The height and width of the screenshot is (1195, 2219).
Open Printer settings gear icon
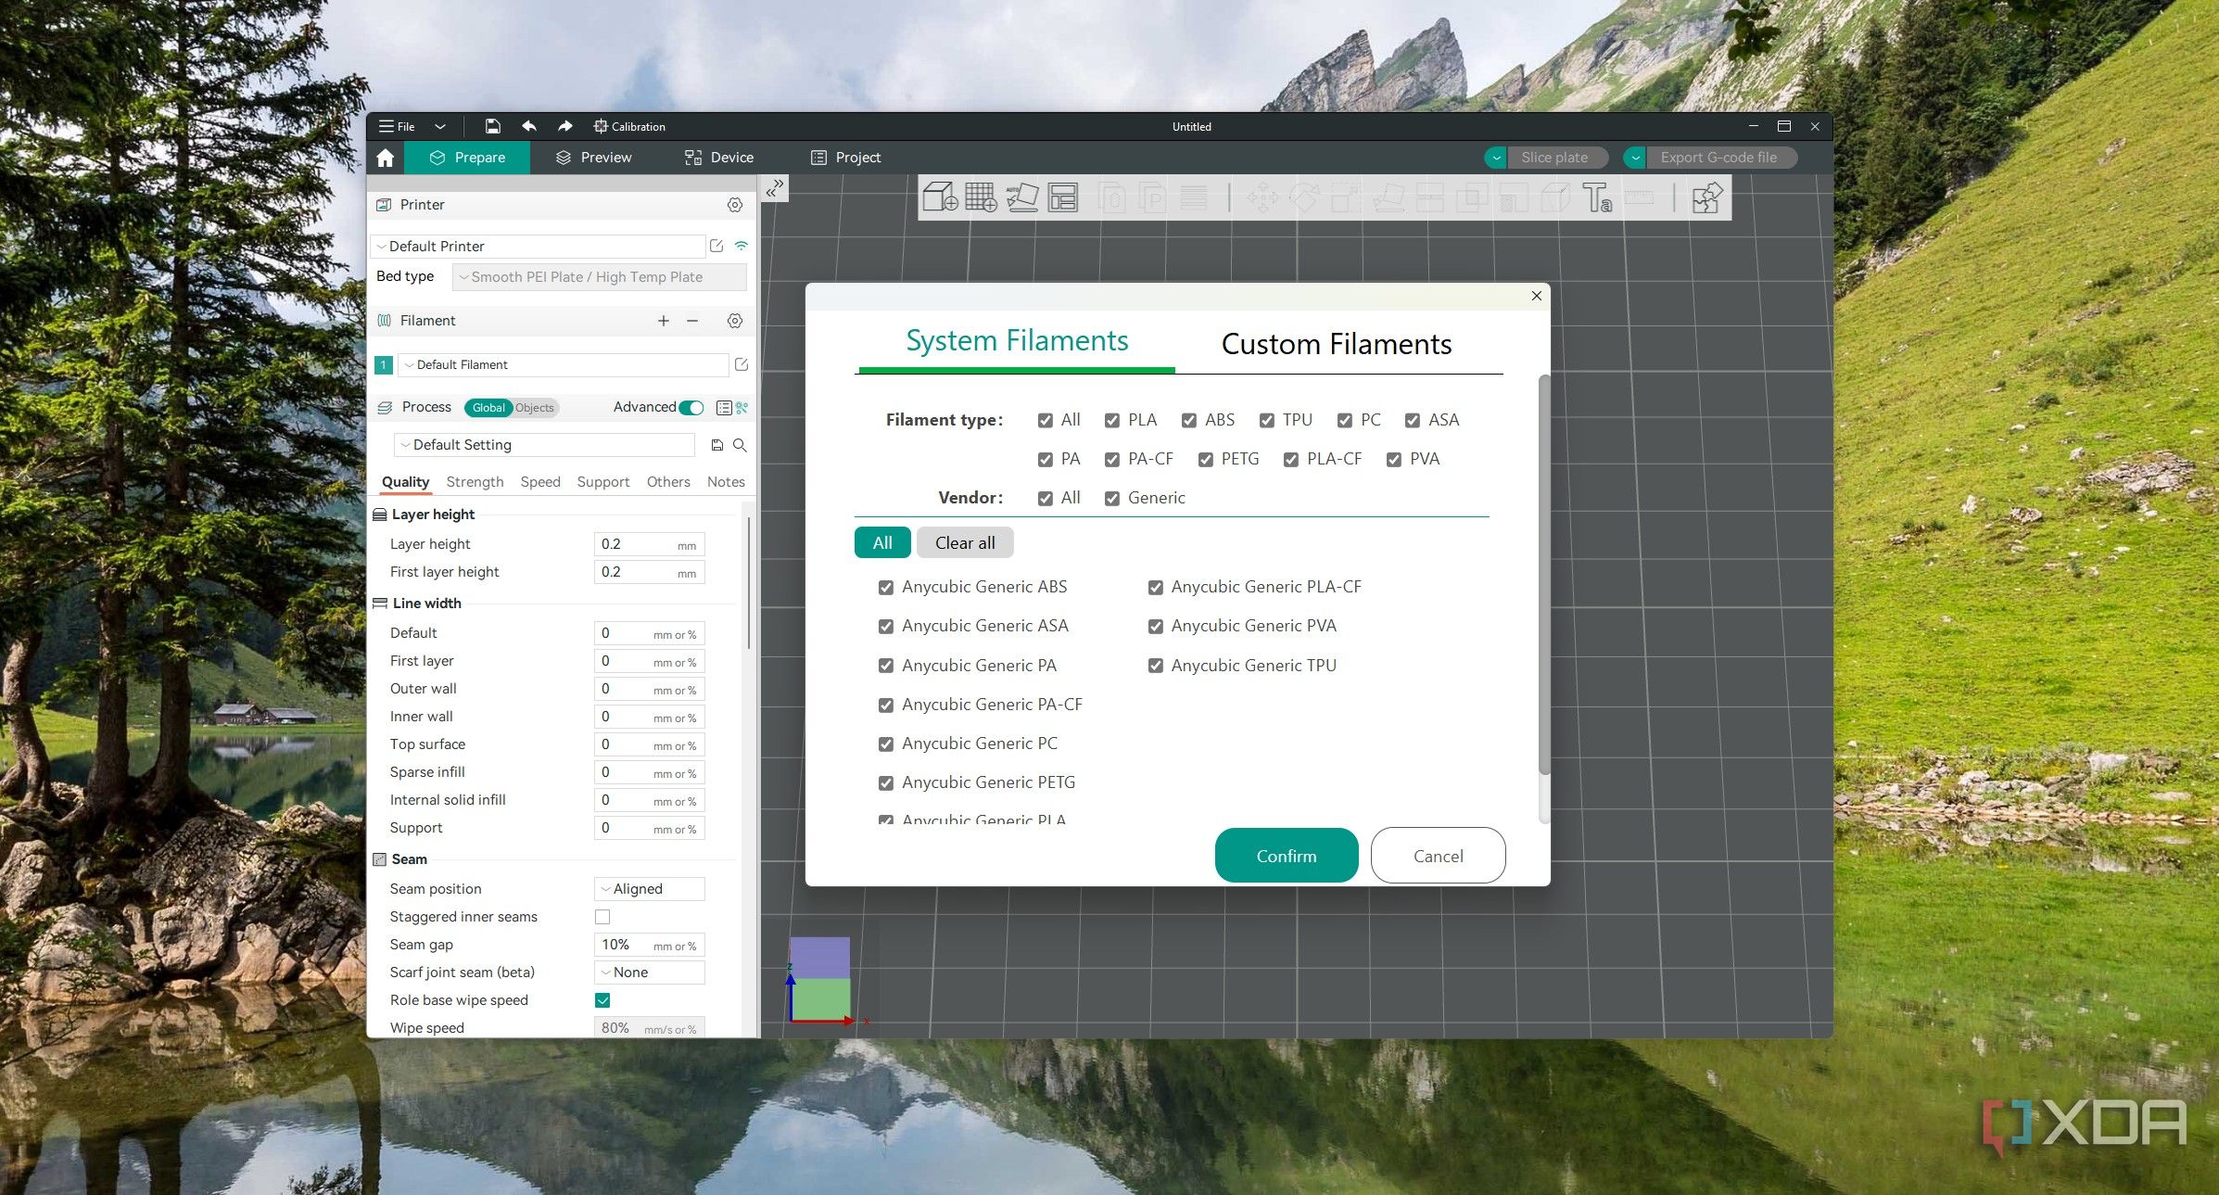(x=735, y=205)
